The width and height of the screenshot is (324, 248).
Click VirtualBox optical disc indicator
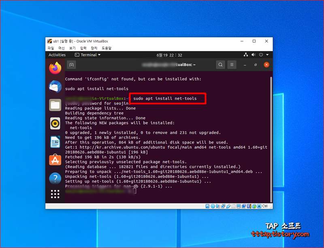[x=213, y=206]
